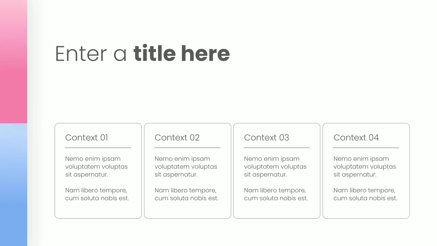Click "Nam libero tempore" paragraph in Context 02 card
The image size is (437, 246).
186,194
